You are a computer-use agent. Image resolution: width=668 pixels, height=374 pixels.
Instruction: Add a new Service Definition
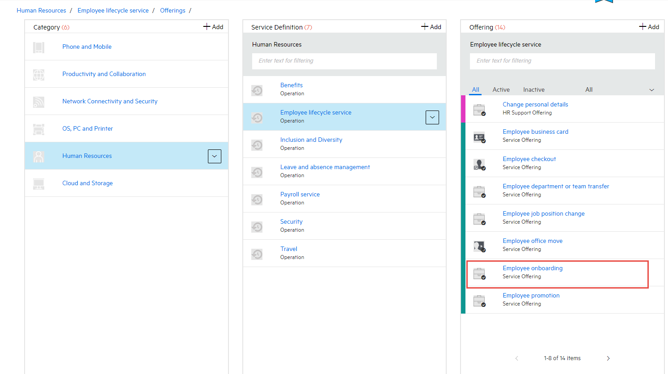coord(431,26)
